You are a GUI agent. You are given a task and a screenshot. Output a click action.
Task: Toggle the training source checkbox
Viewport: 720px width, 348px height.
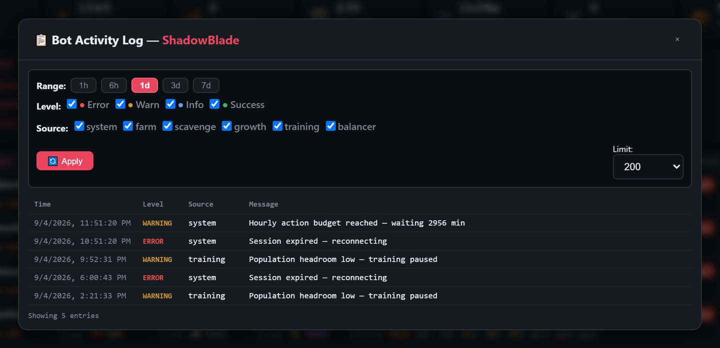click(x=277, y=126)
